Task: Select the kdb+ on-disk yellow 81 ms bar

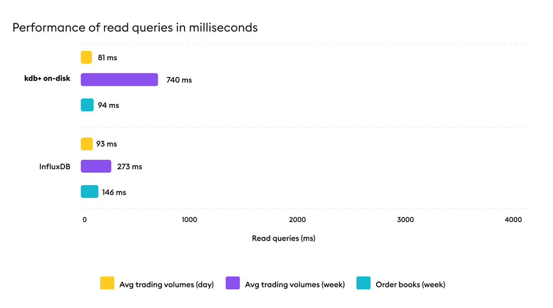Action: pos(86,58)
